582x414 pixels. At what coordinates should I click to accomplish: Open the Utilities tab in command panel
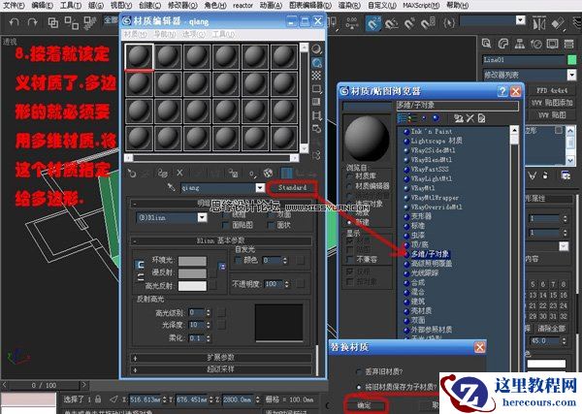pos(568,44)
